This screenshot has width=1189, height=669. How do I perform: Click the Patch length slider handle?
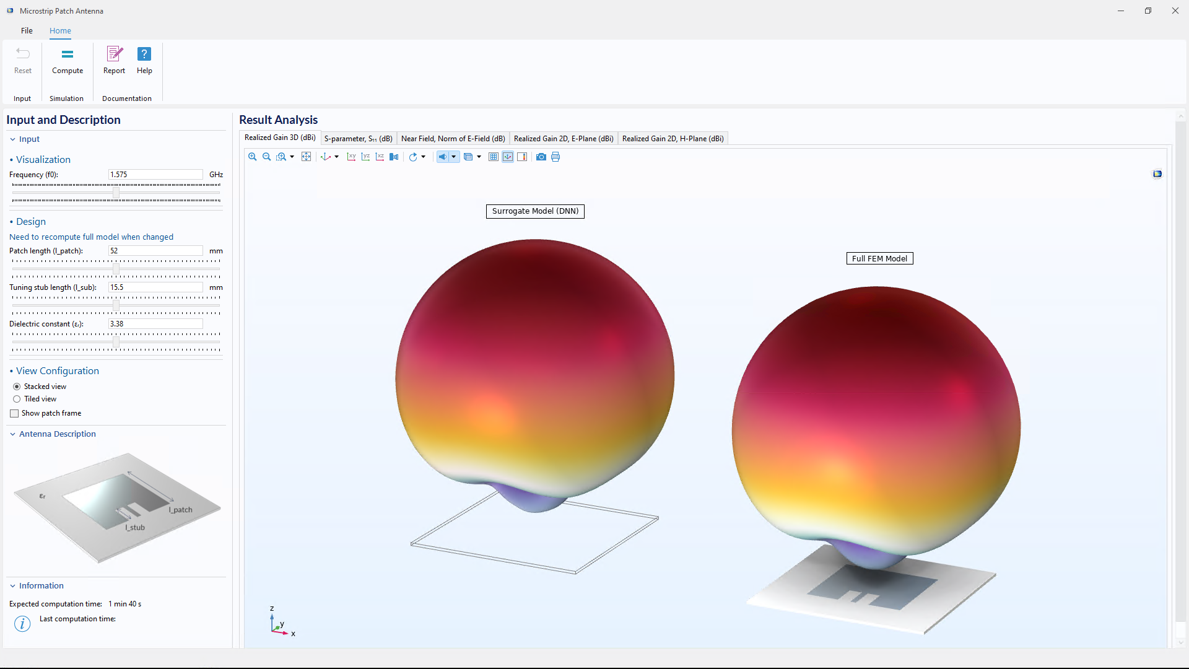[116, 269]
